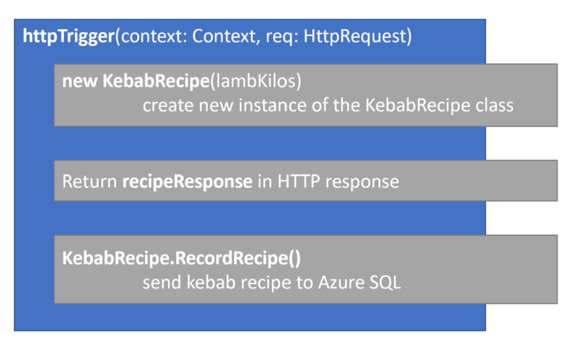Click the blue container's left margin
This screenshot has height=348, width=571.
coord(34,186)
